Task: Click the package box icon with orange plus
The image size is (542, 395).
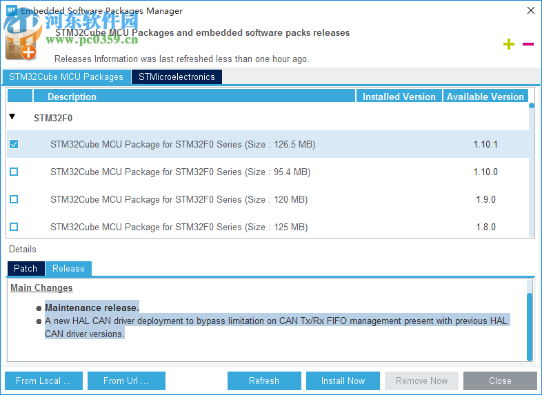Action: pos(21,46)
